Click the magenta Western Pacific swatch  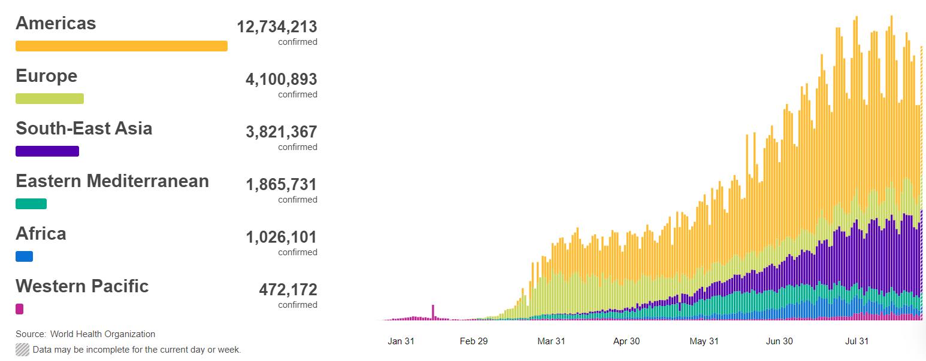coord(19,309)
